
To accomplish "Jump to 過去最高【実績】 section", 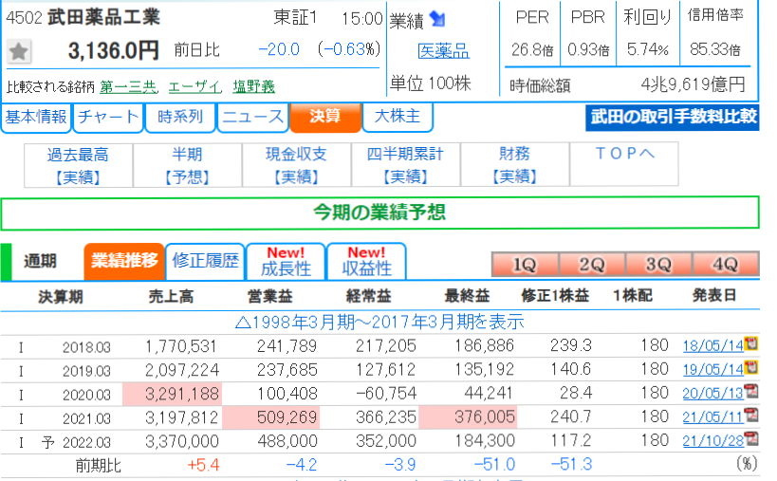I will pos(79,165).
